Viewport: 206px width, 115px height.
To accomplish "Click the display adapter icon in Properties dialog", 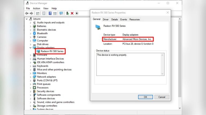I will 98,27.
